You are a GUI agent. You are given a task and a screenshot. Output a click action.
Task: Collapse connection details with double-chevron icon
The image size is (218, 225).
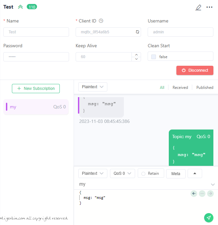tap(20, 7)
